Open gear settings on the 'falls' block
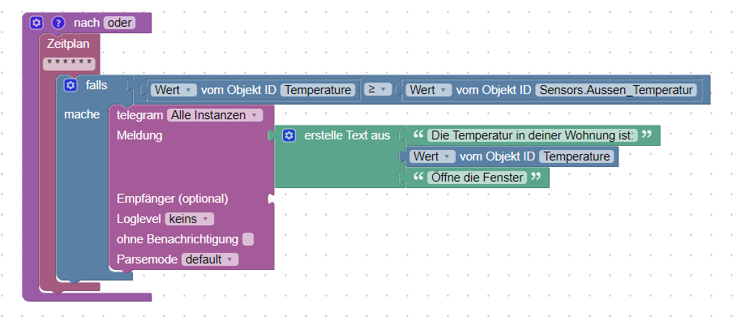Viewport: 741px width, 317px height. pyautogui.click(x=71, y=85)
